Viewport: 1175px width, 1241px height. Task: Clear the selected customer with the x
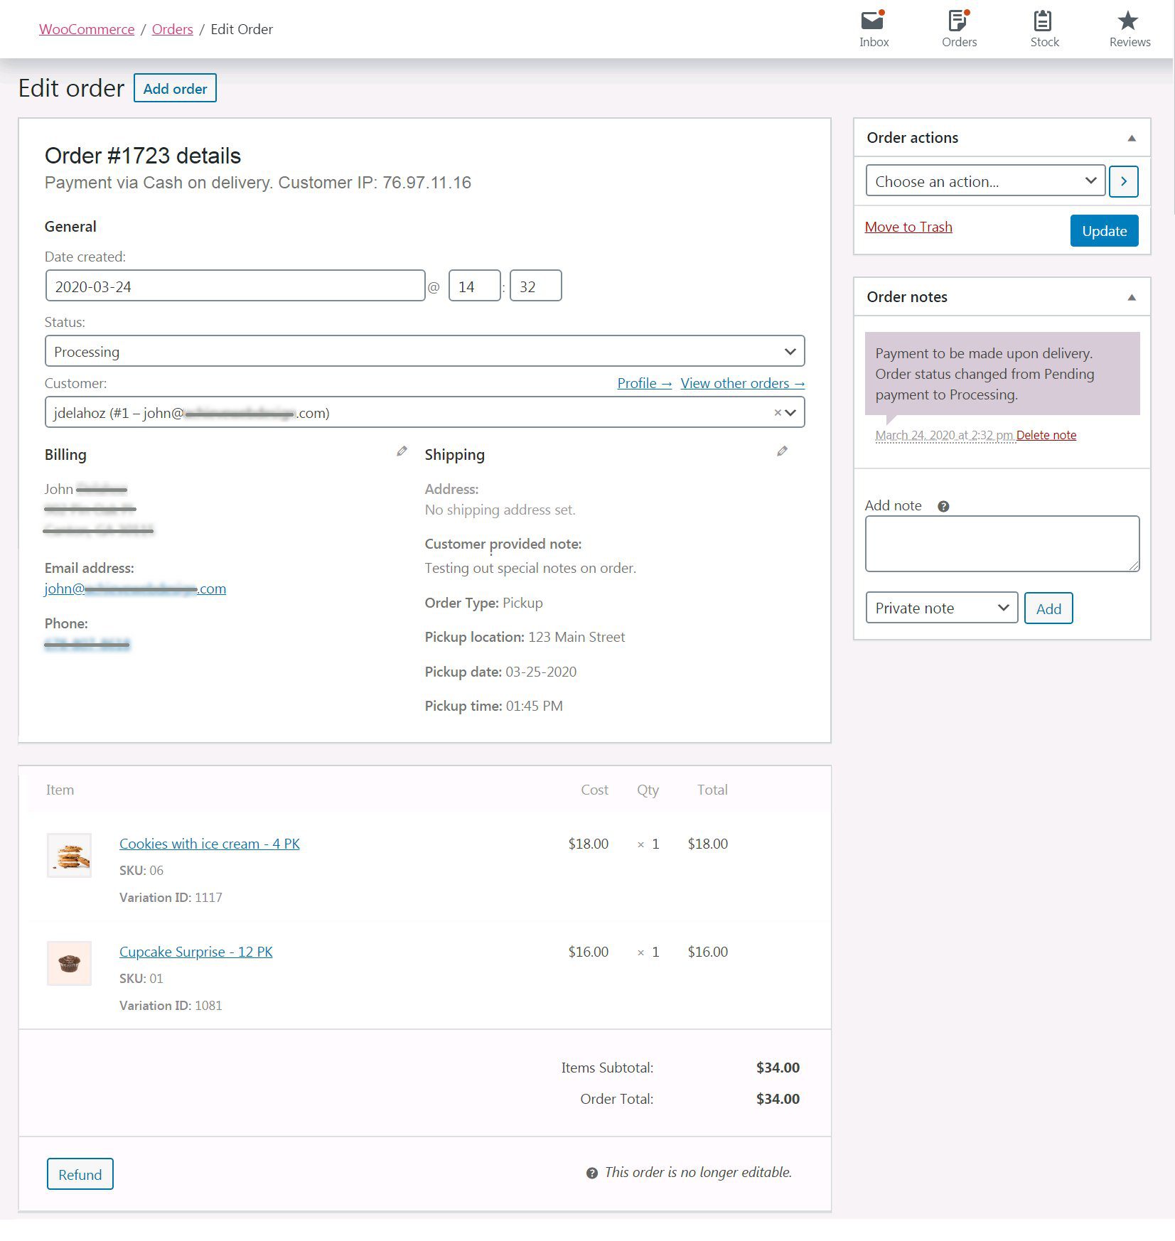[x=777, y=412]
